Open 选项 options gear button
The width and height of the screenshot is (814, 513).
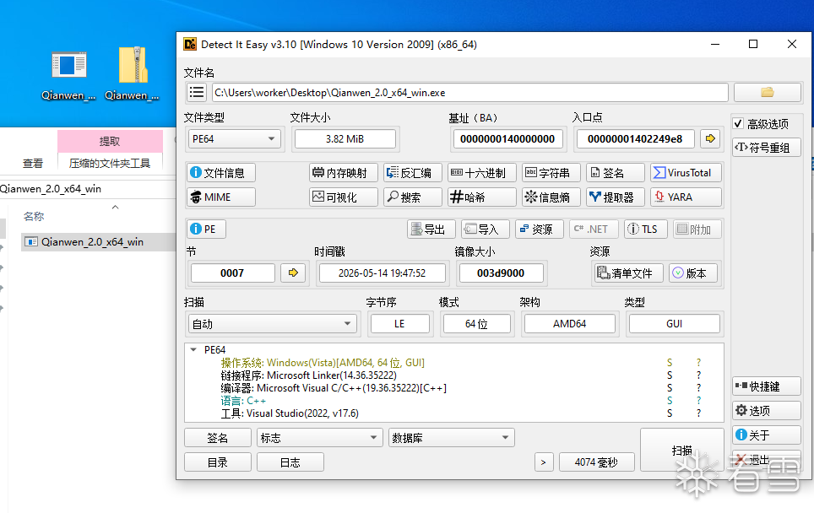point(766,410)
